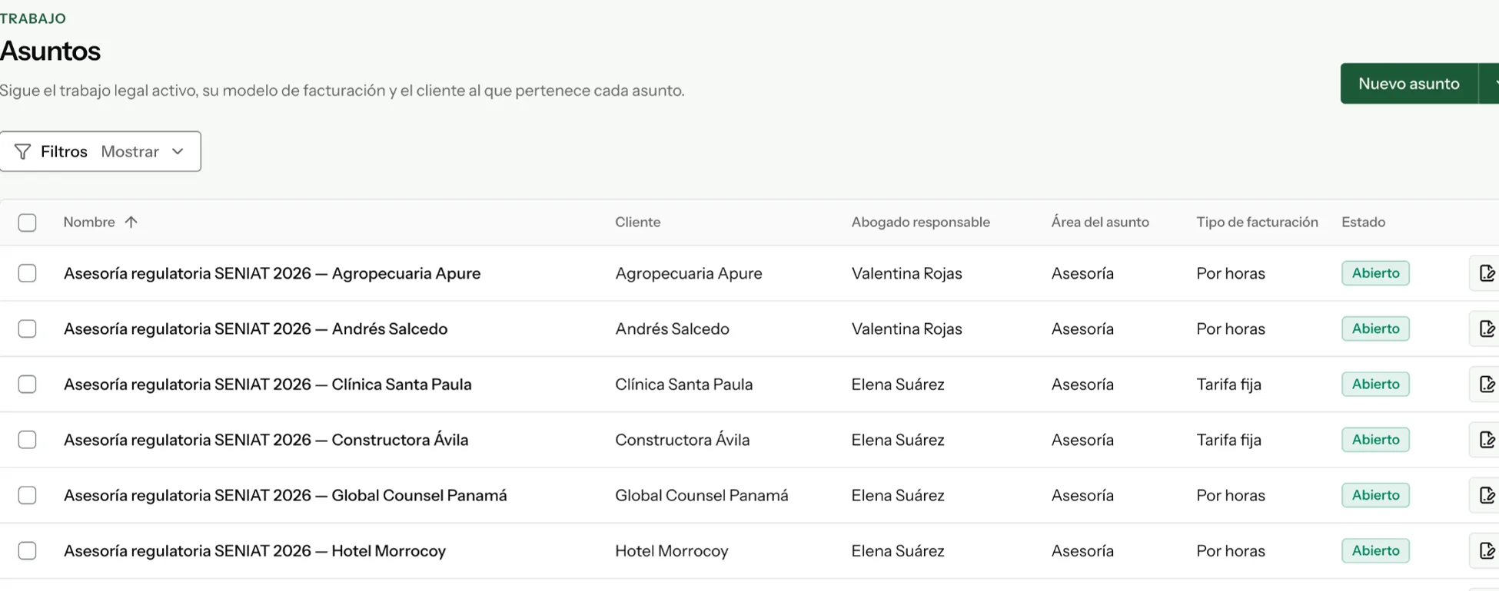
Task: Tick the Clínica Santa Paula row checkbox
Action: pos(27,384)
